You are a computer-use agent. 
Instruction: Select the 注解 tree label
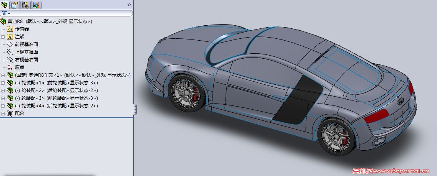coord(20,37)
